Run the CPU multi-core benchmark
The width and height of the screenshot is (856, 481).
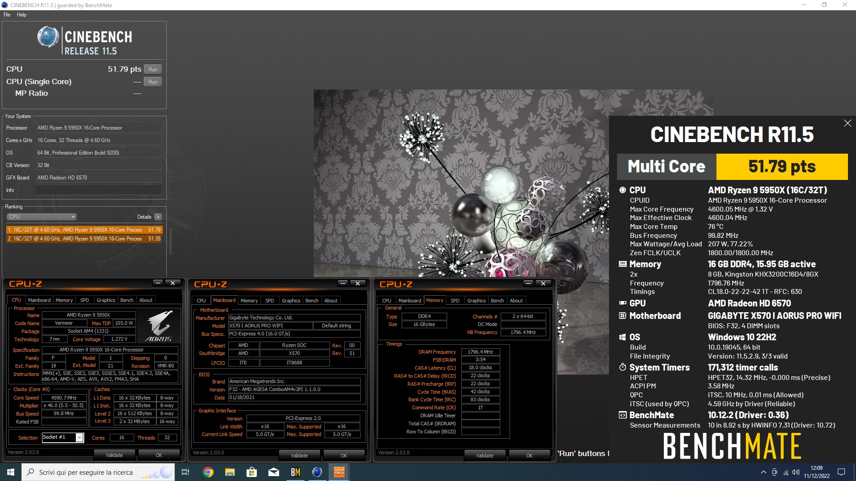tap(152, 69)
